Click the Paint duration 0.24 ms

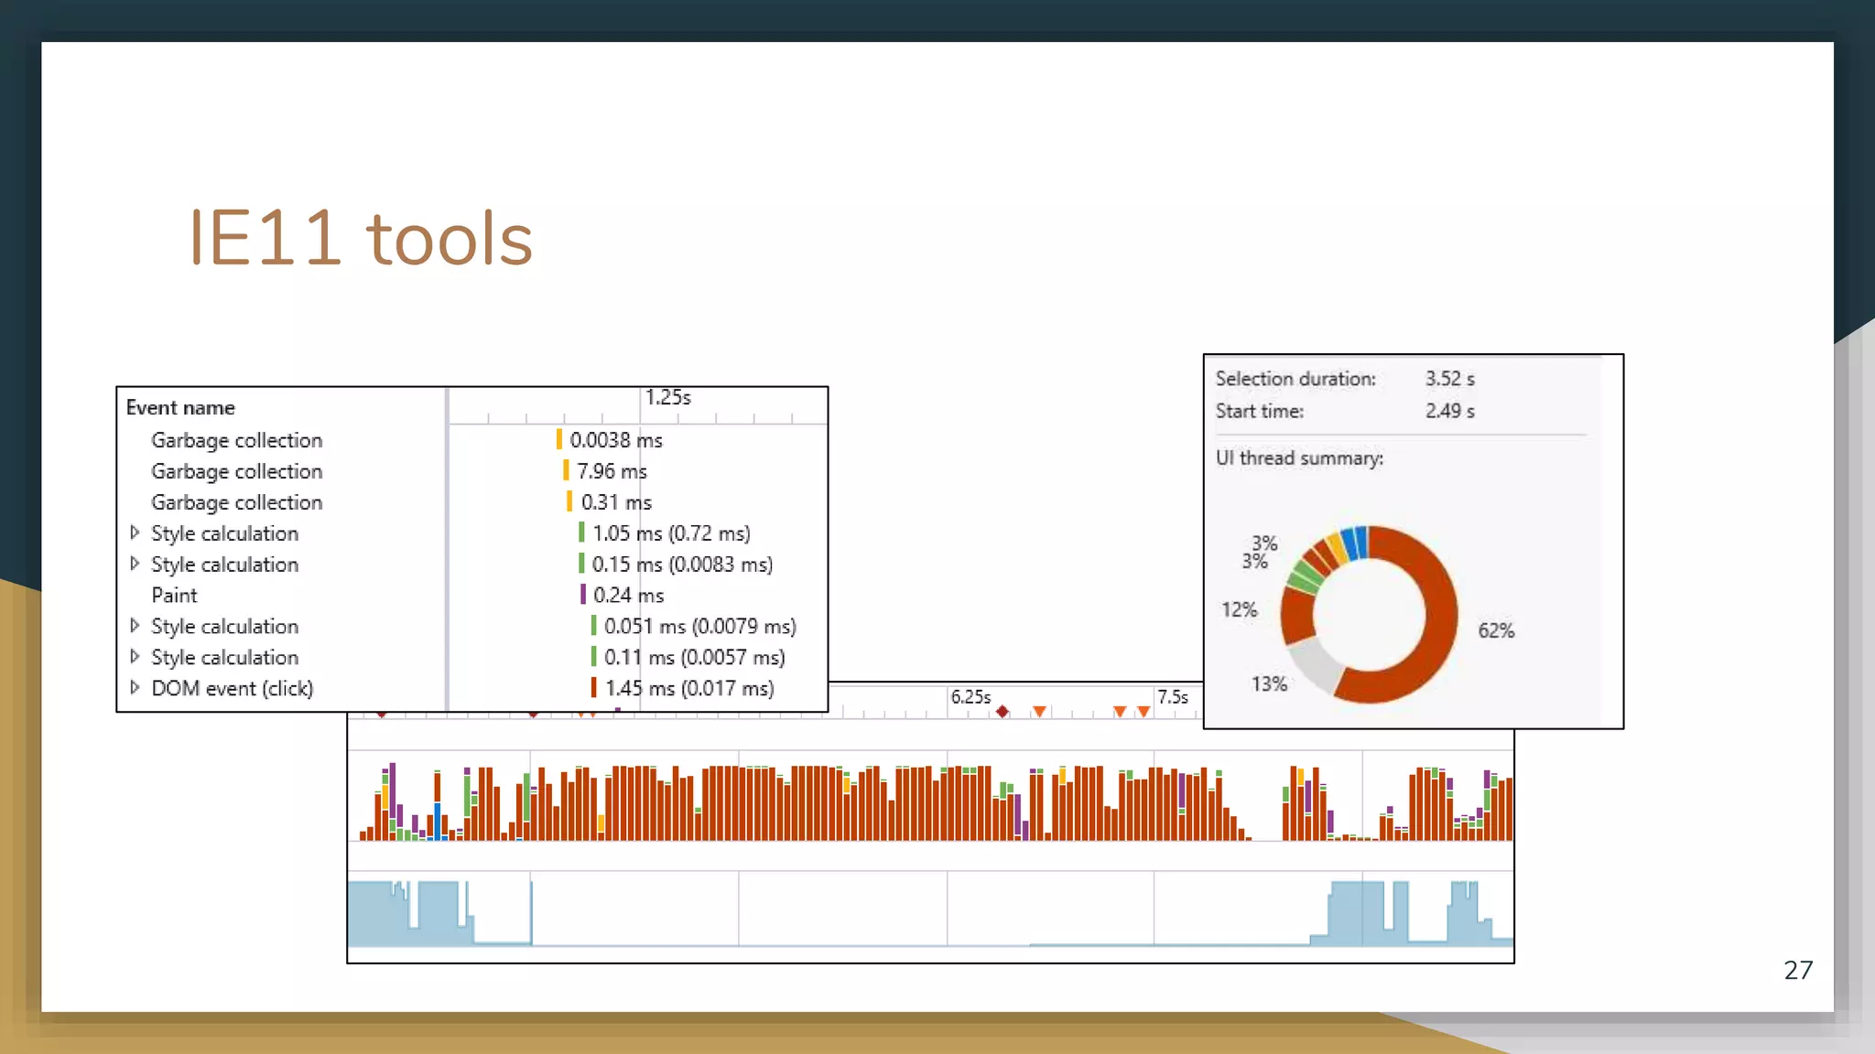click(628, 596)
